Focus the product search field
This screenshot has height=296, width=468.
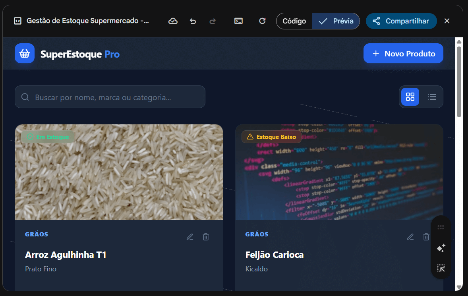(x=110, y=97)
